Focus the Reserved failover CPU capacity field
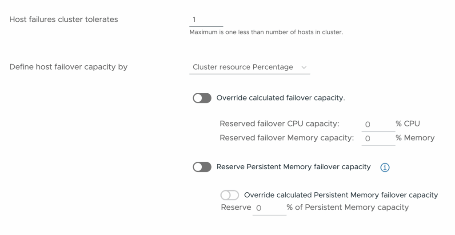This screenshot has width=455, height=235. pyautogui.click(x=378, y=124)
